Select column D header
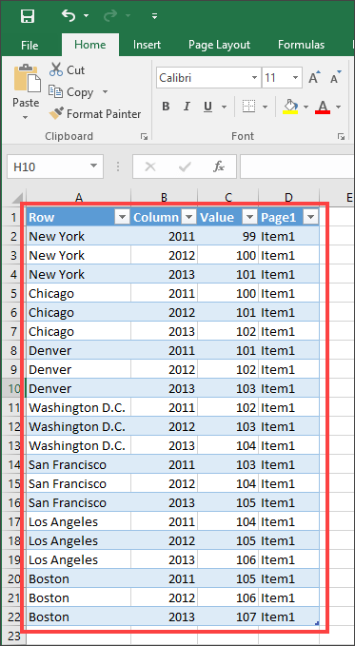 pyautogui.click(x=288, y=197)
